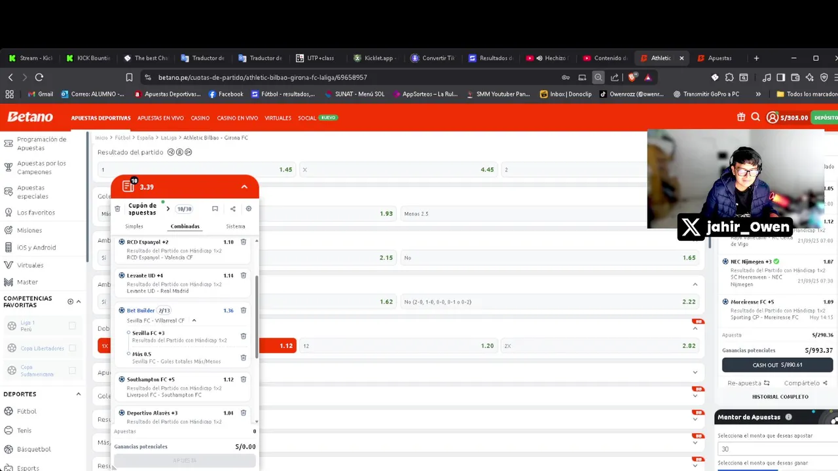Remove Deportivo Alavés +3 selection
The height and width of the screenshot is (471, 838).
coord(244,413)
